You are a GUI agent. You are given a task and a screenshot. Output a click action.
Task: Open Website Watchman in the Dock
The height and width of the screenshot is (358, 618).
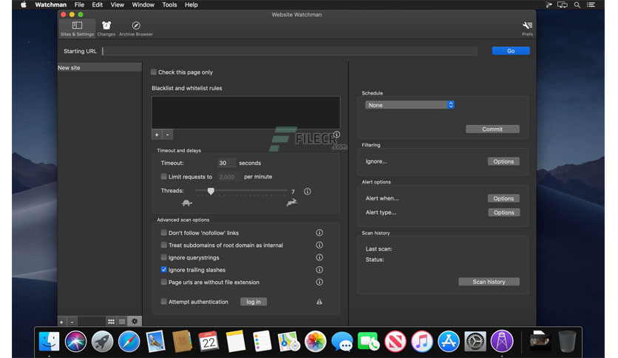(502, 341)
